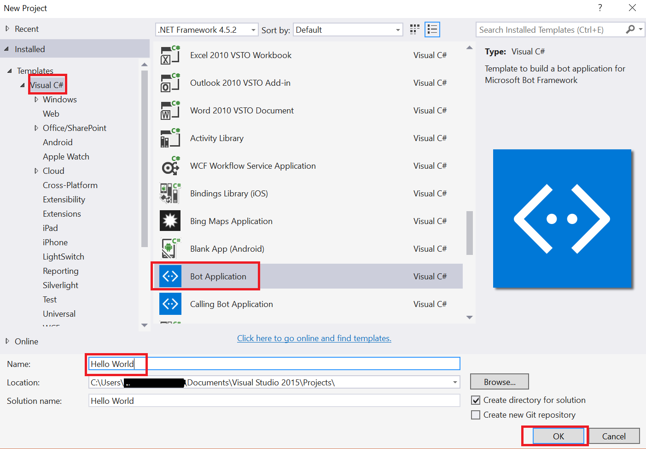The width and height of the screenshot is (646, 449).
Task: Expand the Office/SharePoint tree node
Action: tap(36, 128)
